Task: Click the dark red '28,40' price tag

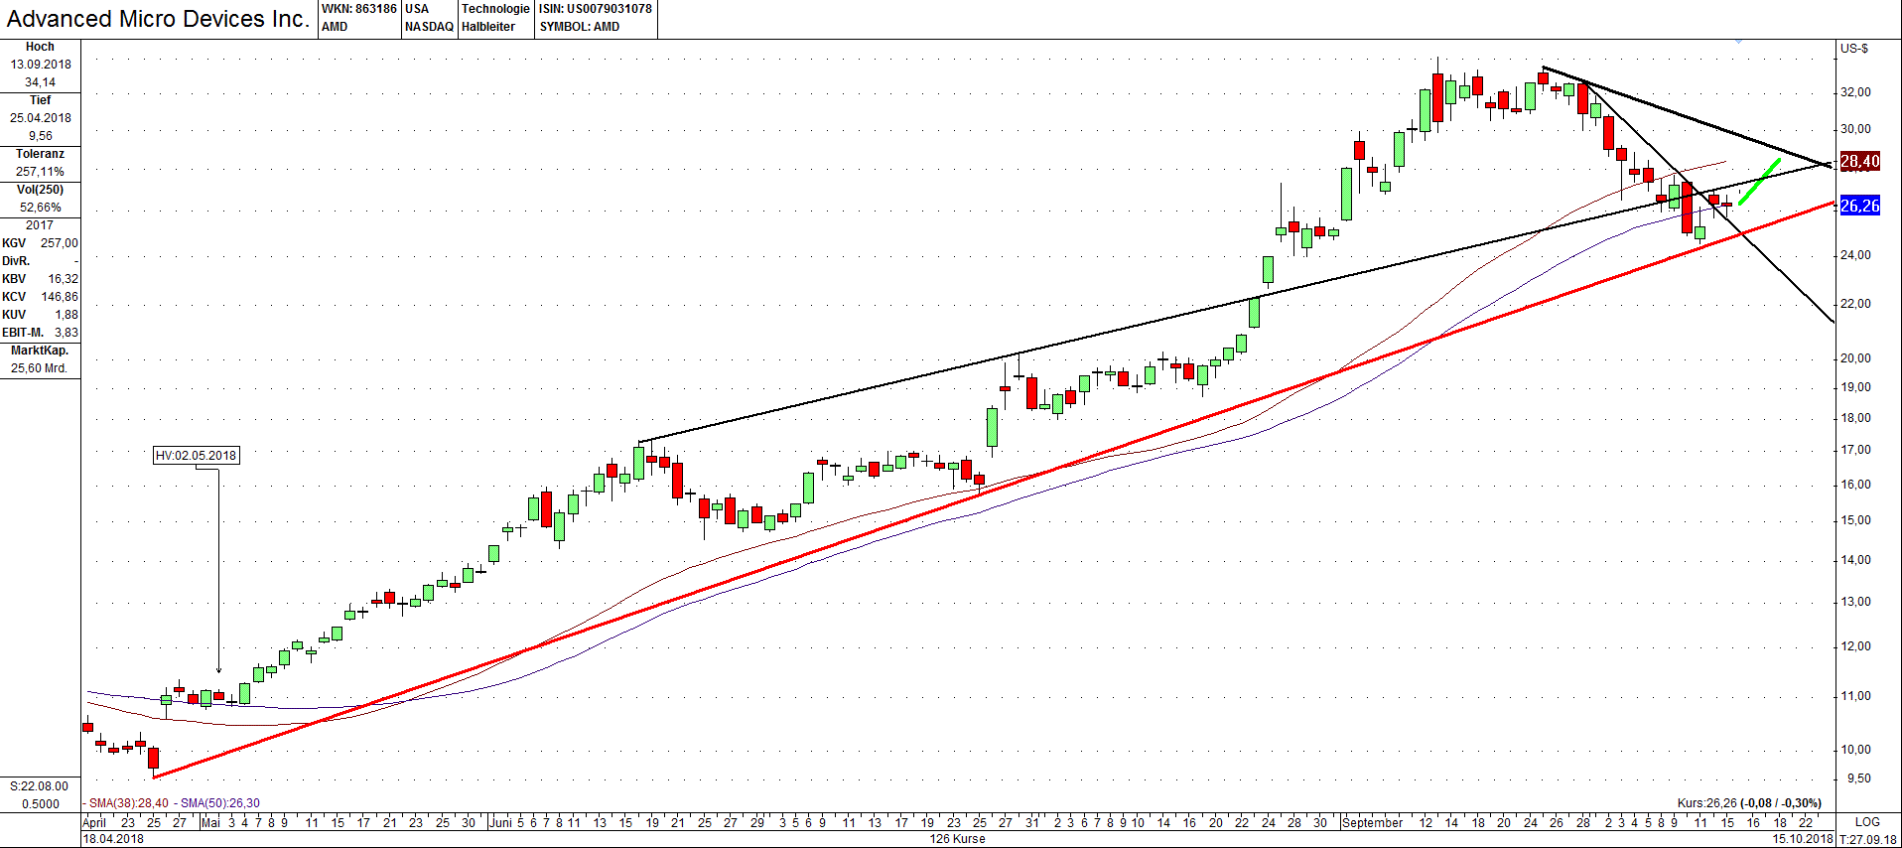Action: click(1859, 161)
